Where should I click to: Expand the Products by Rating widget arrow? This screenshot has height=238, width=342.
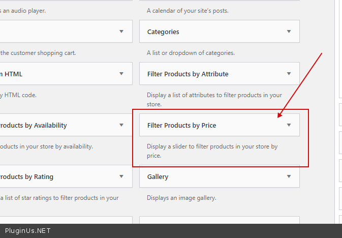point(121,176)
